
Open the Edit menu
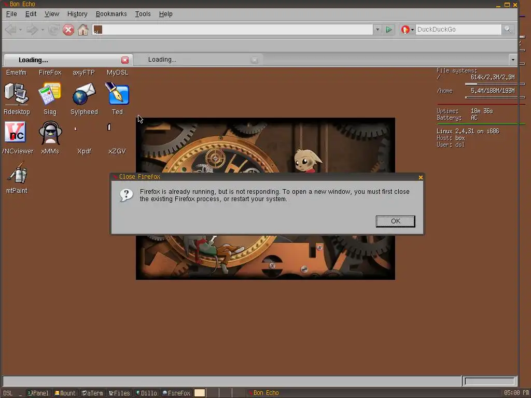[x=31, y=14]
